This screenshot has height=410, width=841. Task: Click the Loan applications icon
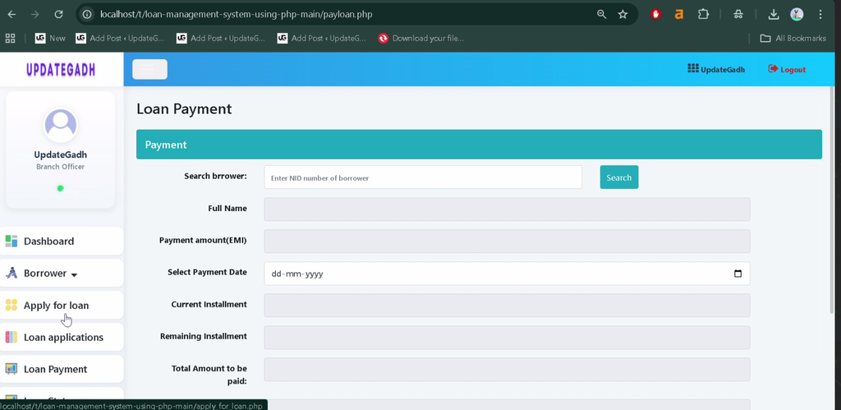point(11,337)
